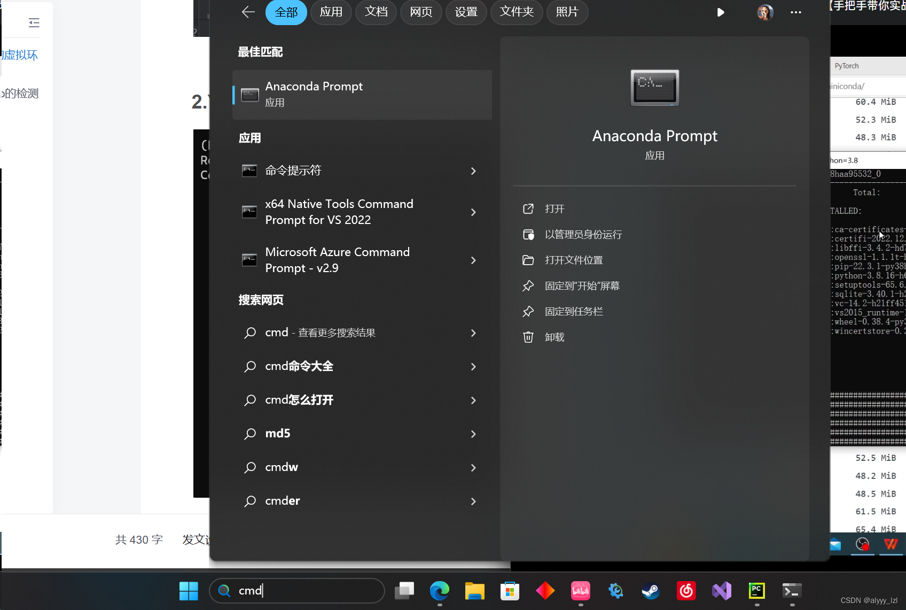Viewport: 906px width, 610px height.
Task: Open Anaconda Prompt best match result
Action: [362, 95]
